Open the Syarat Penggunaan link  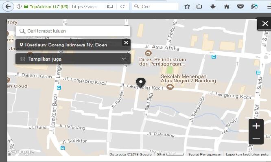coord(205,154)
